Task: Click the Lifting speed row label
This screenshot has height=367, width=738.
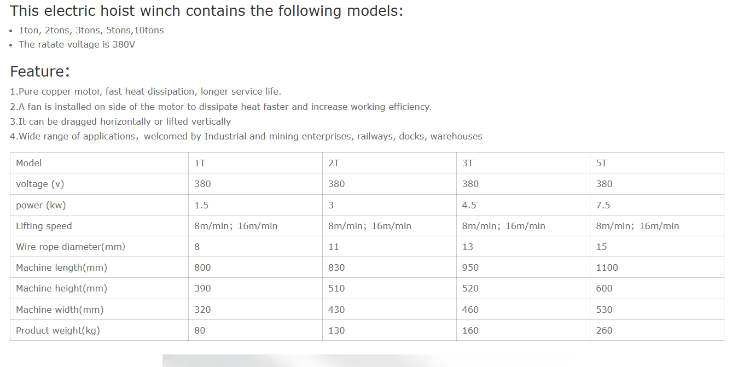Action: (44, 226)
